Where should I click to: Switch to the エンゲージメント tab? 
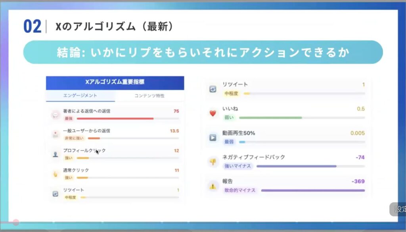(80, 95)
